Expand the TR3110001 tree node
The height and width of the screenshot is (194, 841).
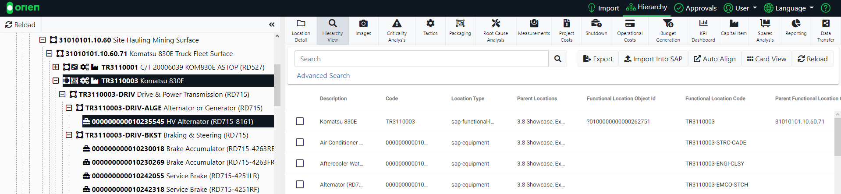(x=56, y=67)
